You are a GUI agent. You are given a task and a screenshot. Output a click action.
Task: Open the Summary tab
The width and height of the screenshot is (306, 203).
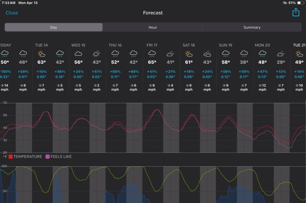[x=252, y=27]
